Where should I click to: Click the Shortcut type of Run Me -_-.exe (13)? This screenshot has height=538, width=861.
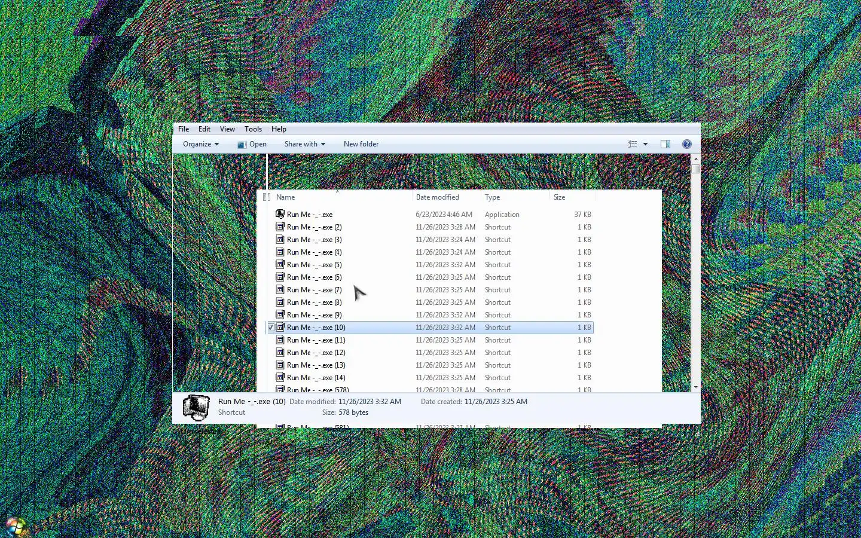(497, 365)
